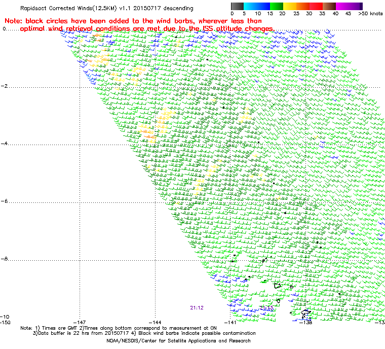Image resolution: width=385 pixels, height=349 pixels.
Task: Click the '5' label under the color bar
Action: [244, 14]
